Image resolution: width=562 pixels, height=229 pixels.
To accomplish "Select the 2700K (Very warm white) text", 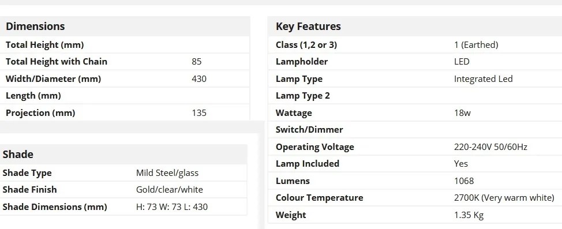I will (504, 198).
